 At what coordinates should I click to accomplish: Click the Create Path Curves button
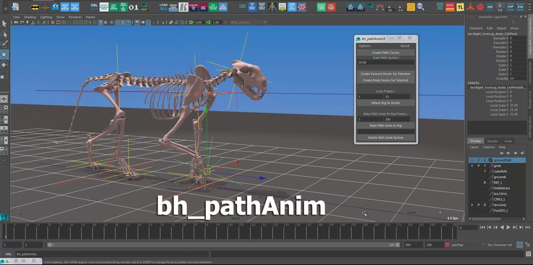386,53
